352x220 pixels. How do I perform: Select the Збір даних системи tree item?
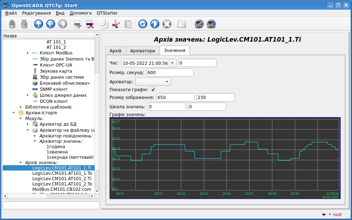(62, 77)
